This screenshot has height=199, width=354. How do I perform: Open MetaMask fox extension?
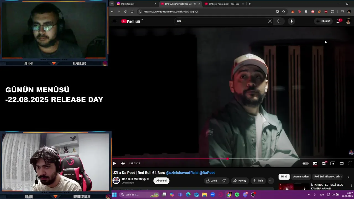[293, 12]
